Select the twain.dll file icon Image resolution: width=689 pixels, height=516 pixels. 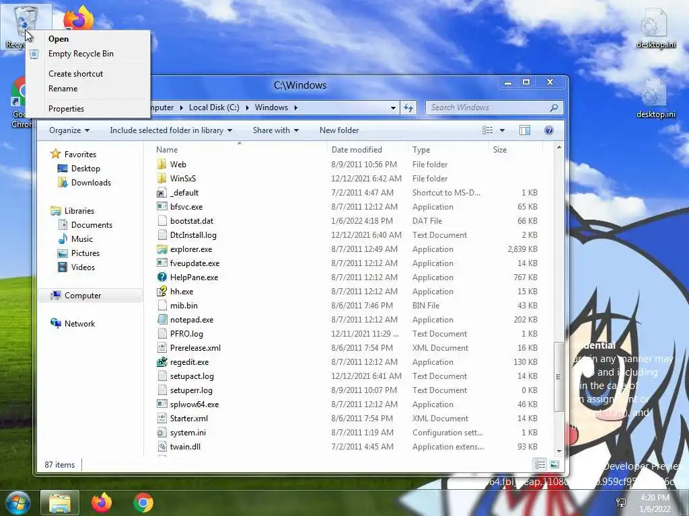tap(162, 447)
